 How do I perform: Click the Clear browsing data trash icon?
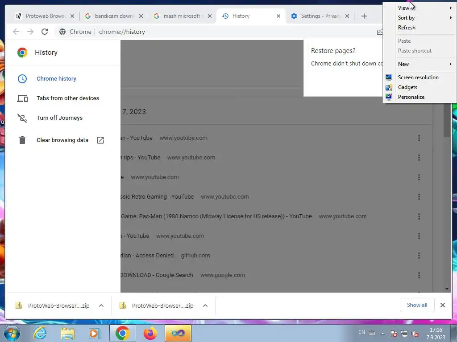[22, 140]
